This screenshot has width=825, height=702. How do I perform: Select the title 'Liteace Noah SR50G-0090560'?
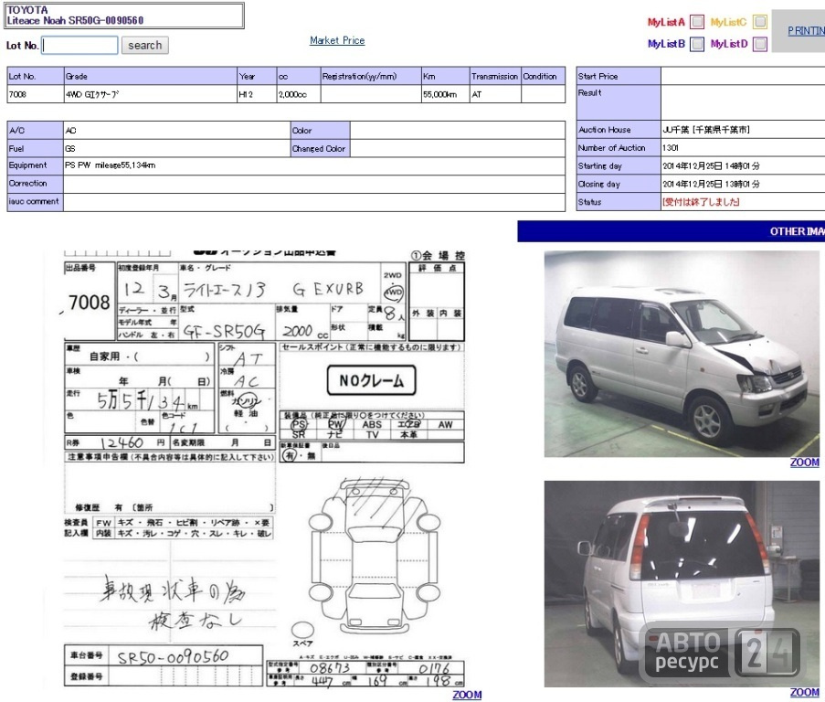[x=75, y=20]
